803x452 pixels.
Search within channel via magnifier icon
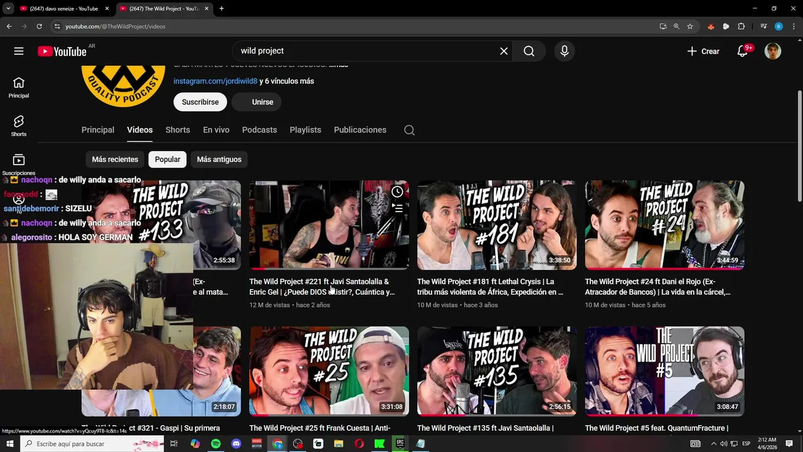409,130
